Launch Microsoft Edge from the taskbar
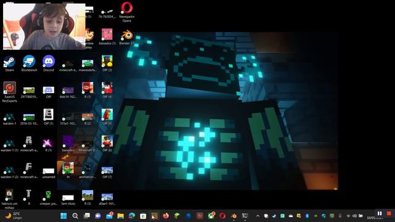Screen dimensions: 395x222 [x=131, y=216]
